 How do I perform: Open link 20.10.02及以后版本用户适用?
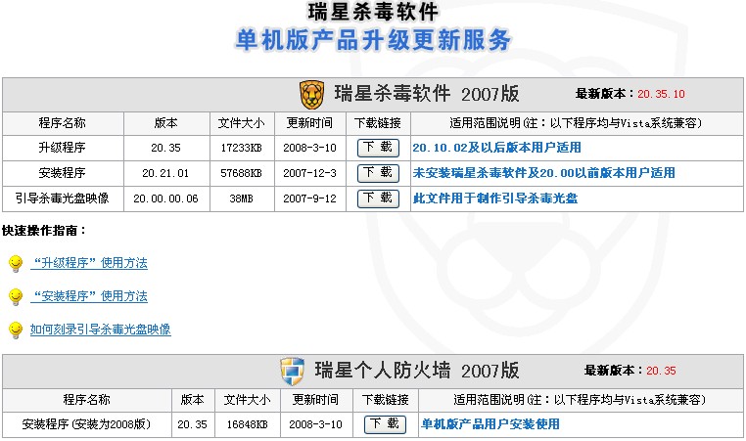click(x=496, y=148)
